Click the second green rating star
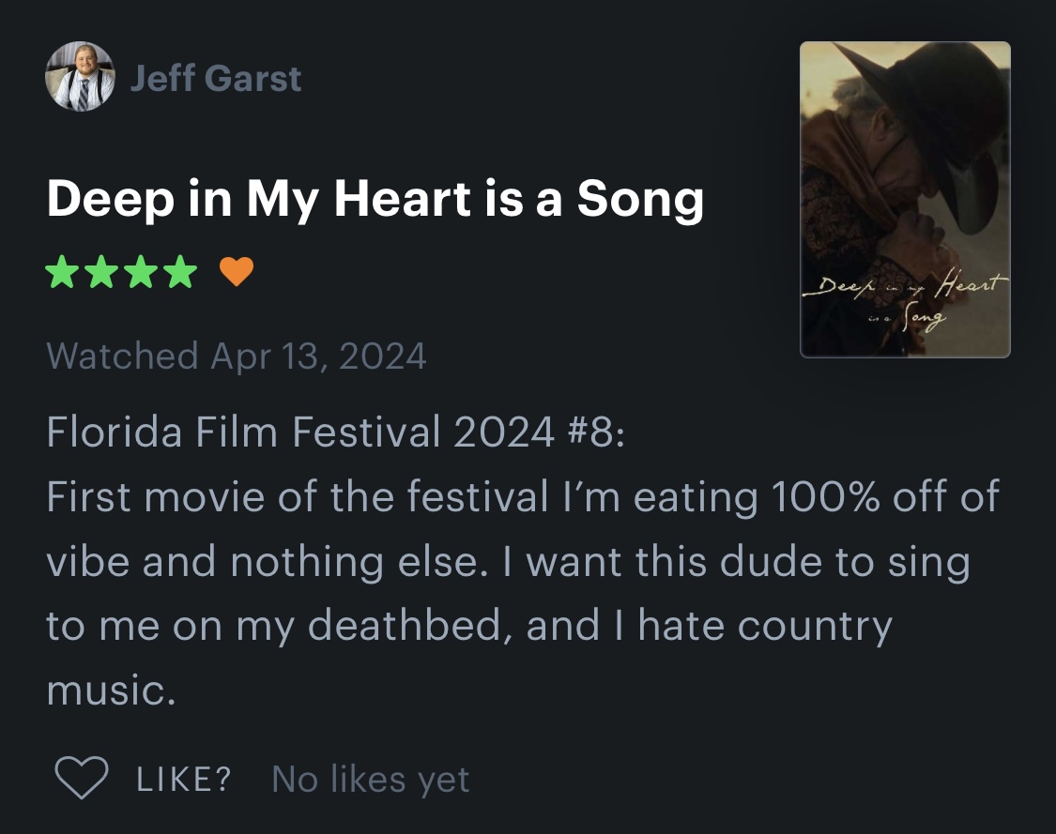Viewport: 1056px width, 834px height. point(101,272)
